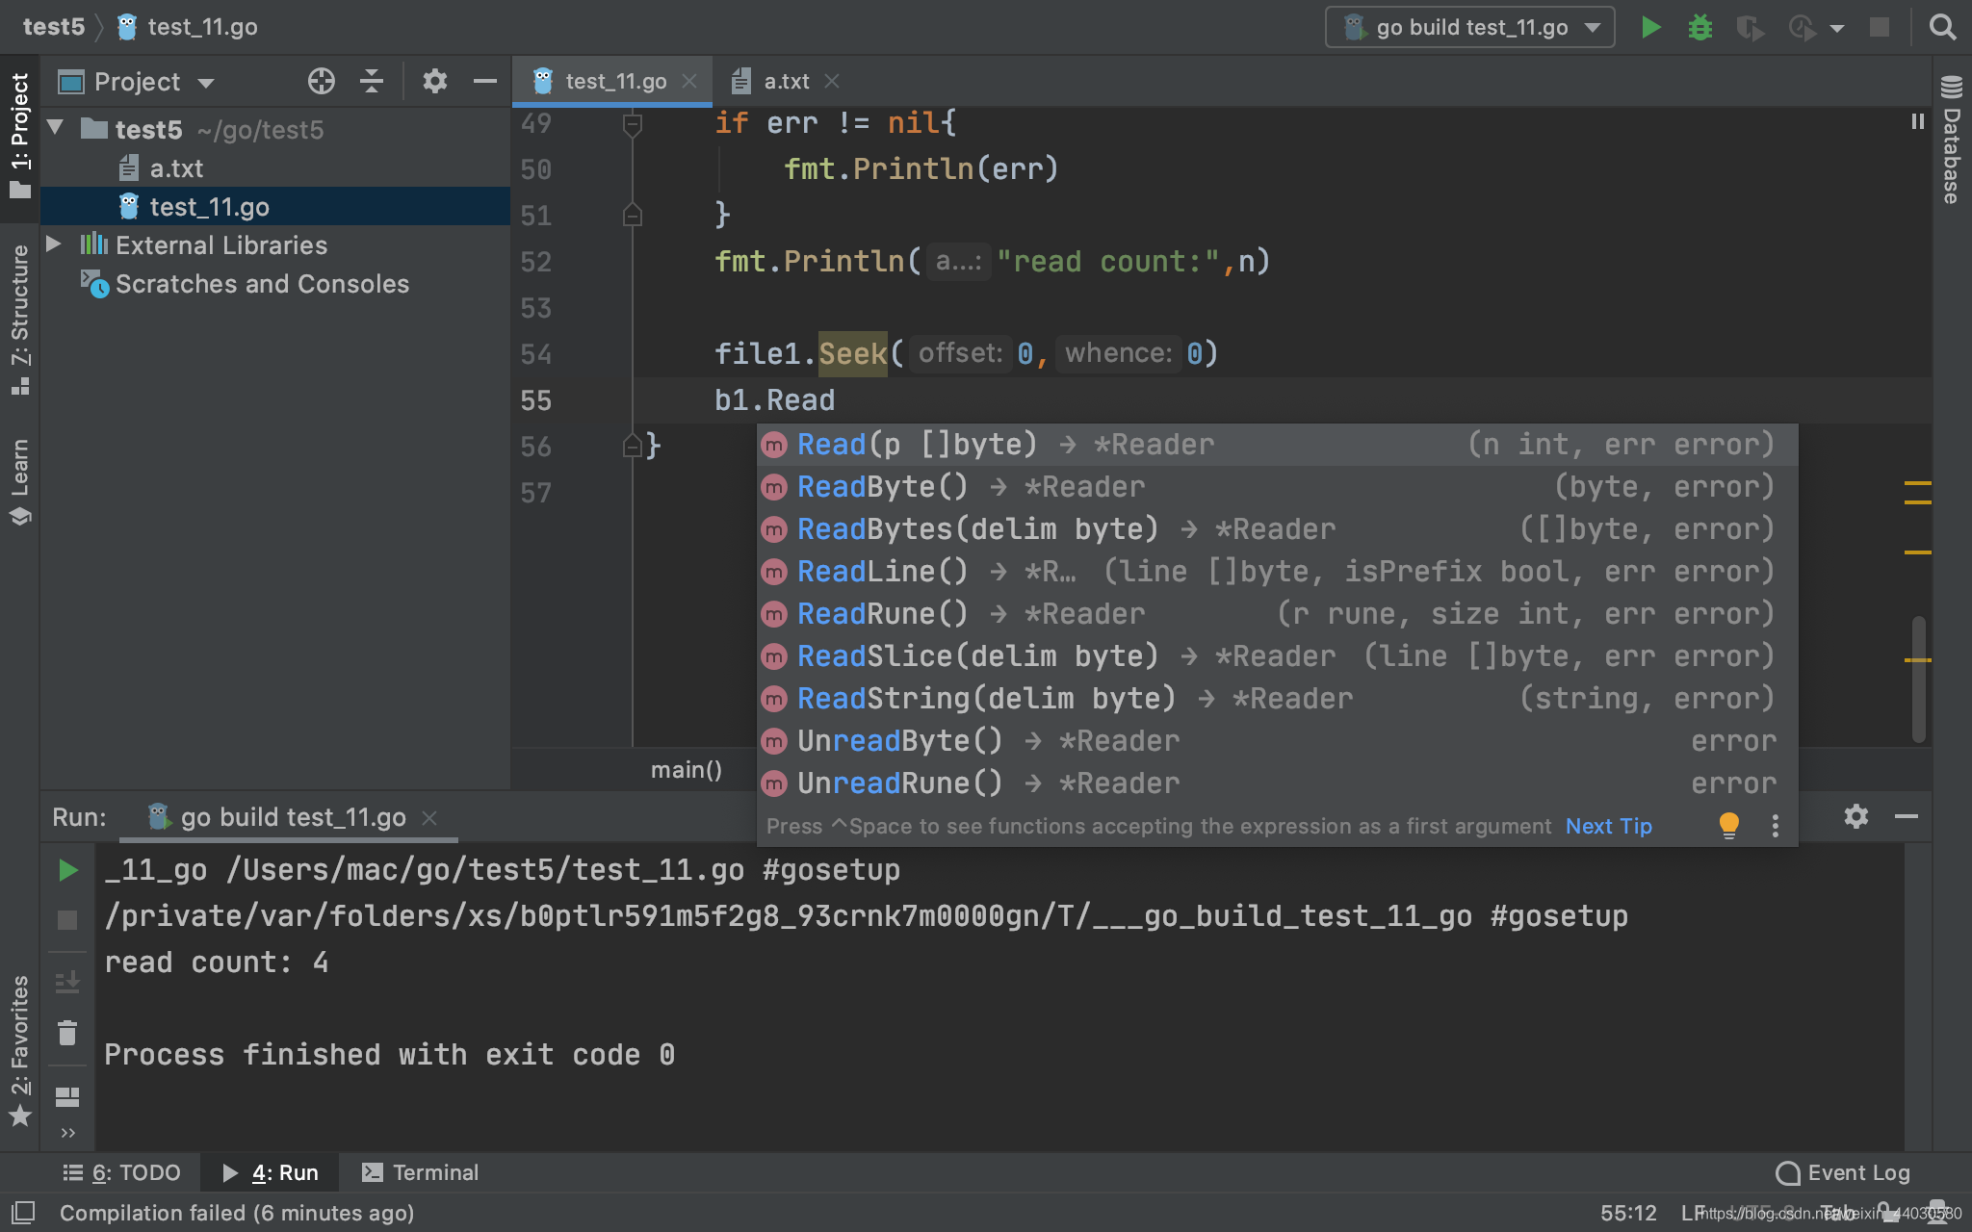Toggle the Structure side tool window
This screenshot has height=1232, width=1972.
pyautogui.click(x=19, y=321)
